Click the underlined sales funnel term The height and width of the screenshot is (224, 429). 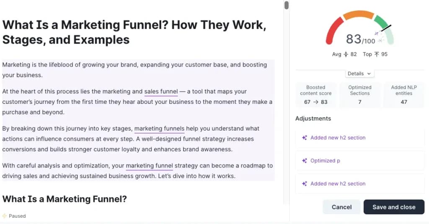point(161,92)
